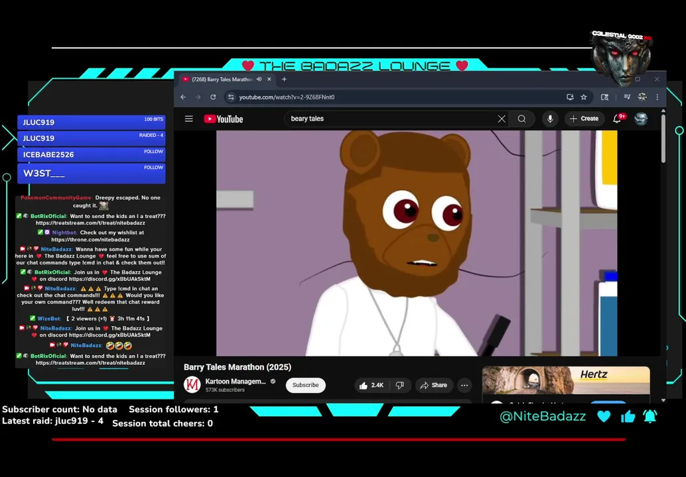Click the 'Session followers: 1' text
686x477 pixels.
click(173, 409)
